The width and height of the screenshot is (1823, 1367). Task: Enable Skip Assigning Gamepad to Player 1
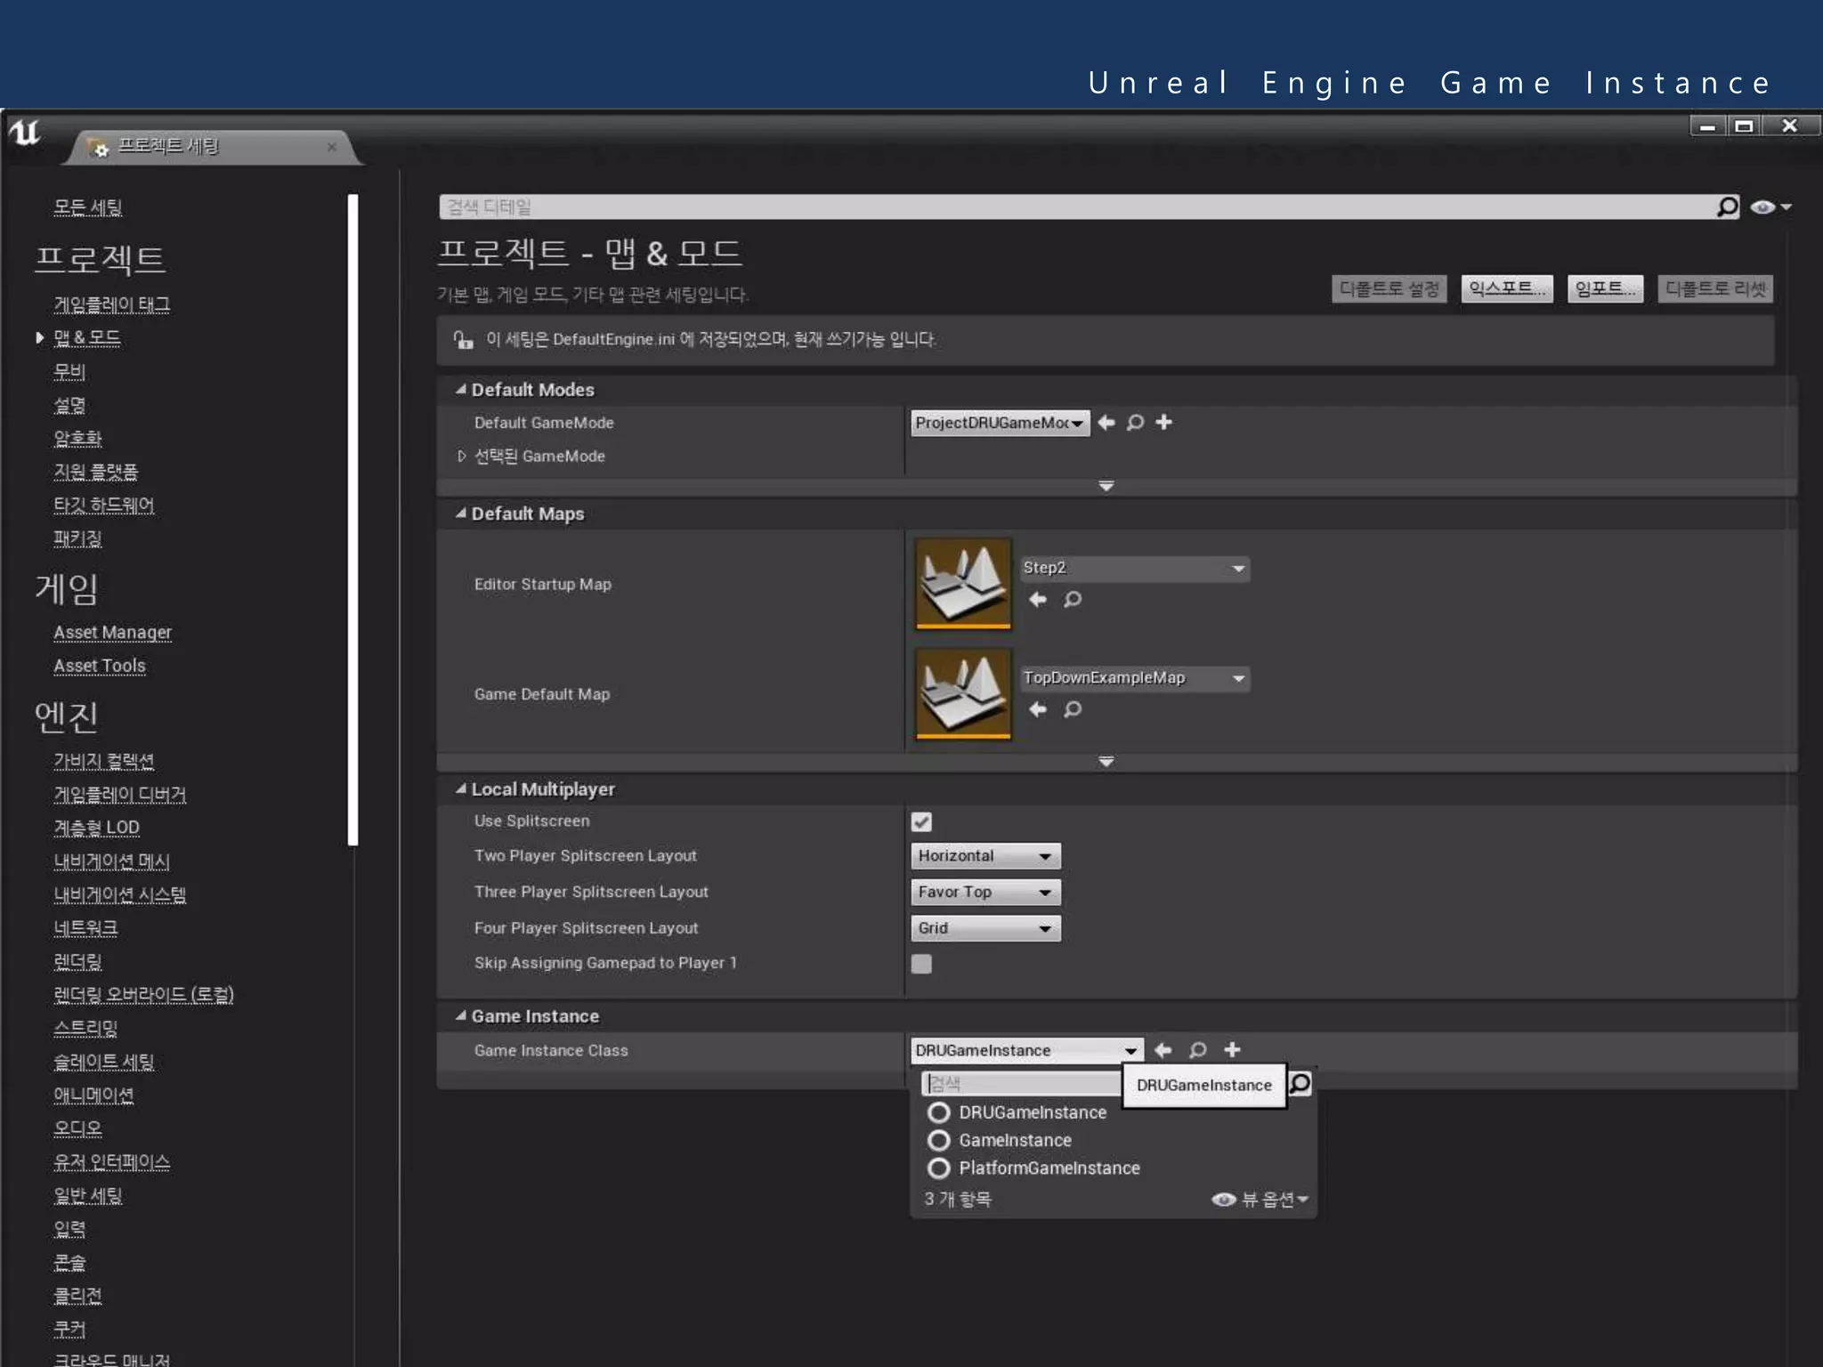click(921, 964)
